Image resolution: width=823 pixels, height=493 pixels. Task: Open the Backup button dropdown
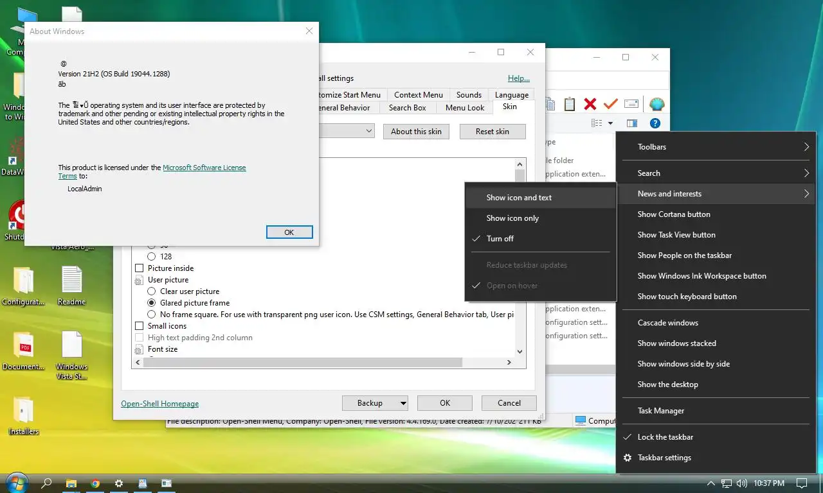(x=403, y=403)
